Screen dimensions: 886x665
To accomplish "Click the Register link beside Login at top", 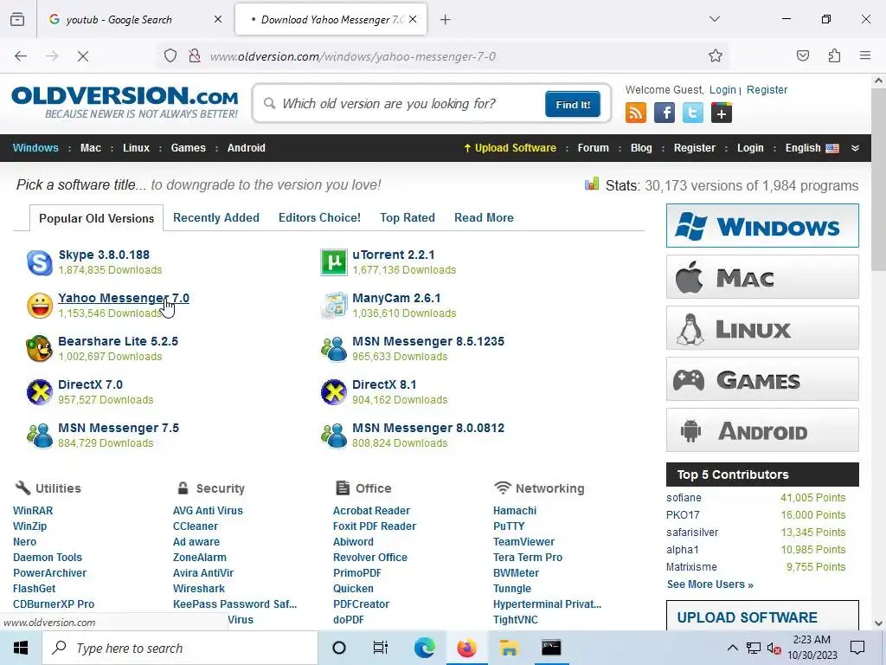I will (767, 90).
